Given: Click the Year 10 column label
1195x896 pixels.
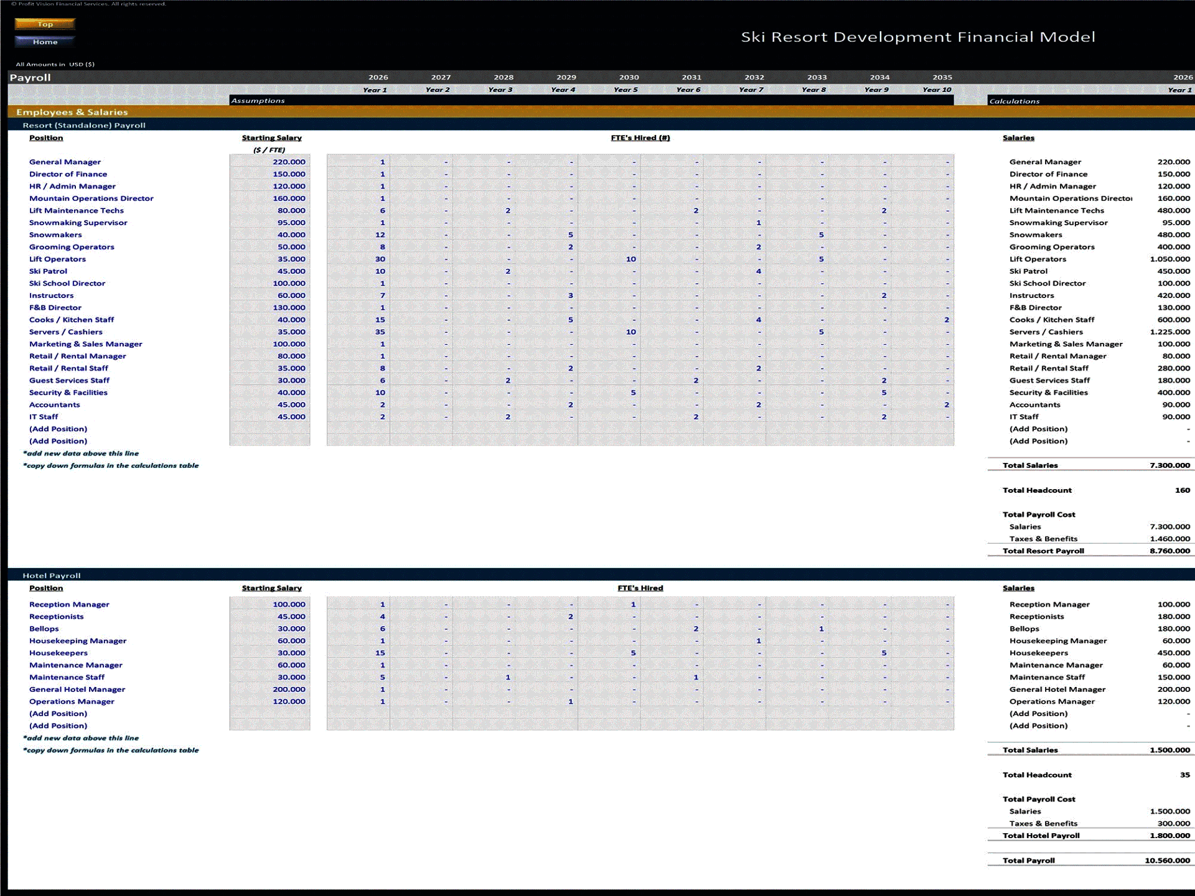Looking at the screenshot, I should 937,90.
